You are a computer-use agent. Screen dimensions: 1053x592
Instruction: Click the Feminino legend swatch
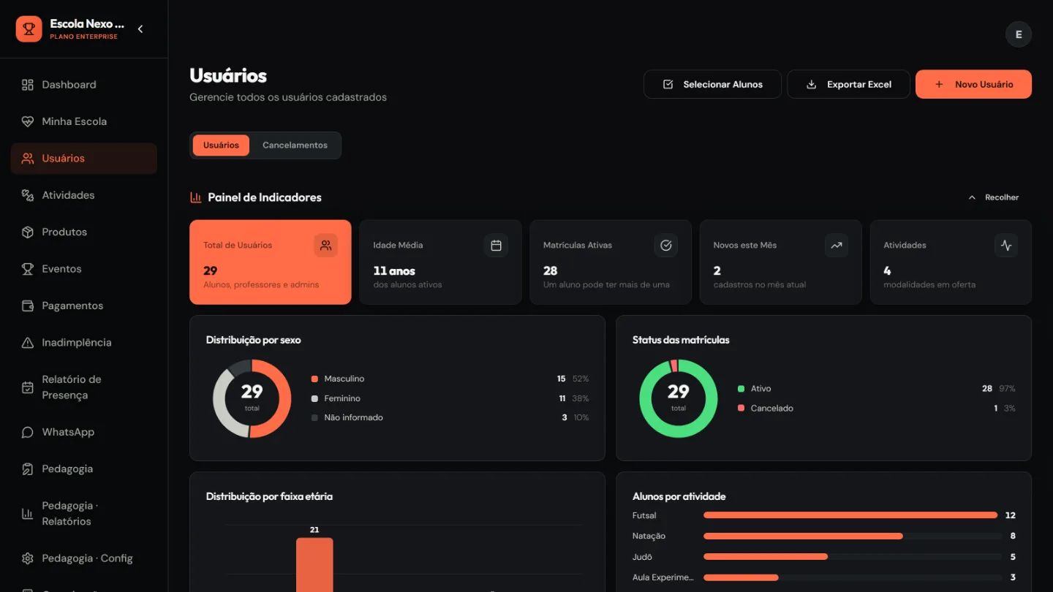point(314,398)
